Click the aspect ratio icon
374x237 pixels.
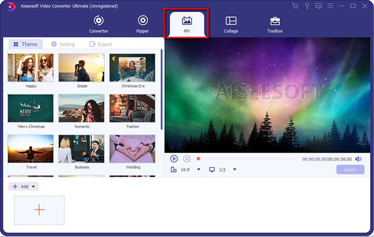coord(174,169)
